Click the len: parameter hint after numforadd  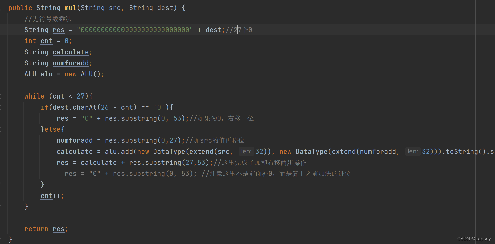tap(413, 151)
